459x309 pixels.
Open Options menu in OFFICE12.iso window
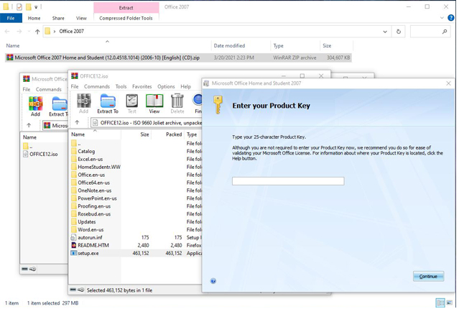point(166,86)
